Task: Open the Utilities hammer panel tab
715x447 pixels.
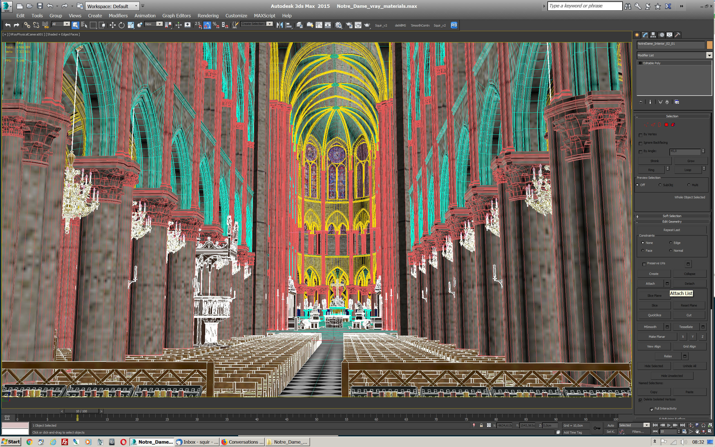Action: (678, 35)
